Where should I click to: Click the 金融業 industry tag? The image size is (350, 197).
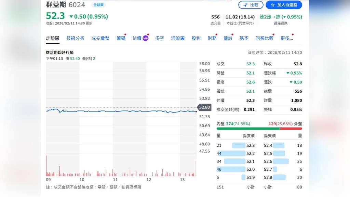tap(99, 5)
